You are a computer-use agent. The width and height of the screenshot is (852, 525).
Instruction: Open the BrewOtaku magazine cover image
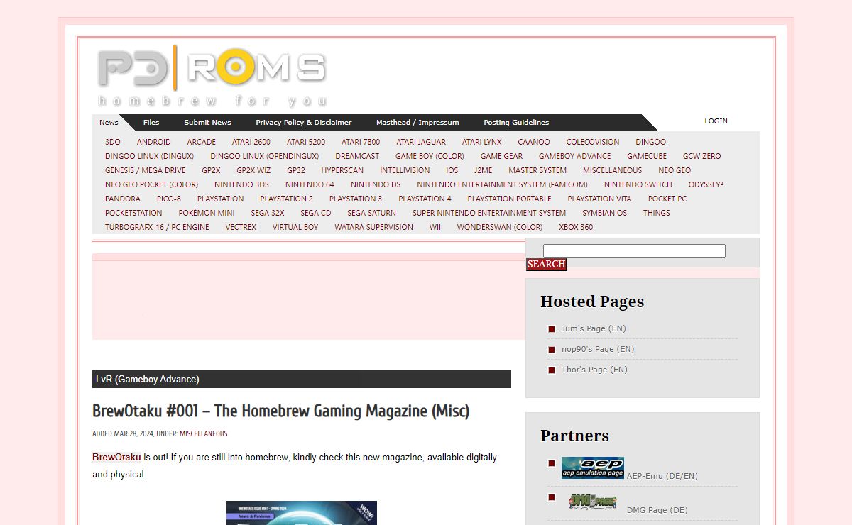[x=302, y=513]
